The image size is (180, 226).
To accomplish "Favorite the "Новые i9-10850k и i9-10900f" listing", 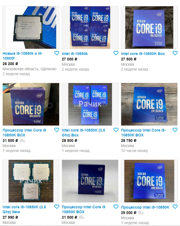I will (x=57, y=53).
